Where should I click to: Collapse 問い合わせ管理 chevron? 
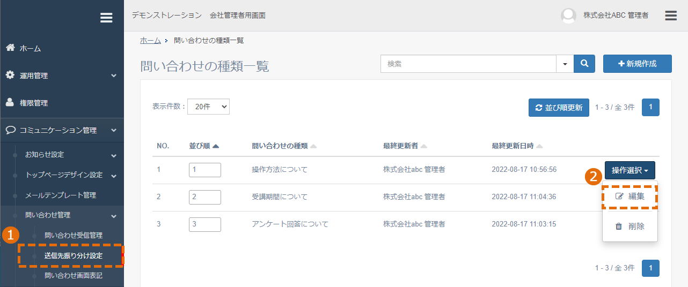pyautogui.click(x=114, y=216)
